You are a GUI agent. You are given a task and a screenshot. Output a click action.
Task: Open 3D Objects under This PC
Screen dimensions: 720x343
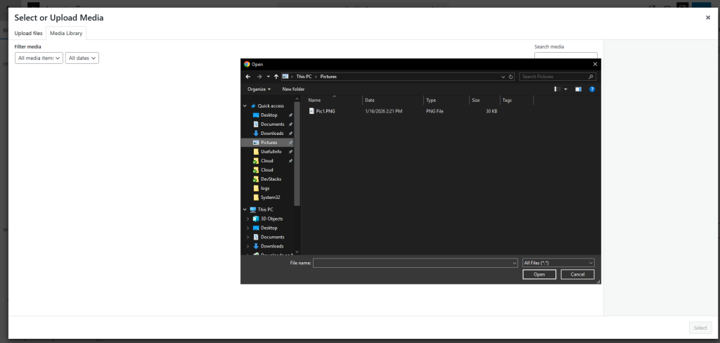(x=272, y=219)
